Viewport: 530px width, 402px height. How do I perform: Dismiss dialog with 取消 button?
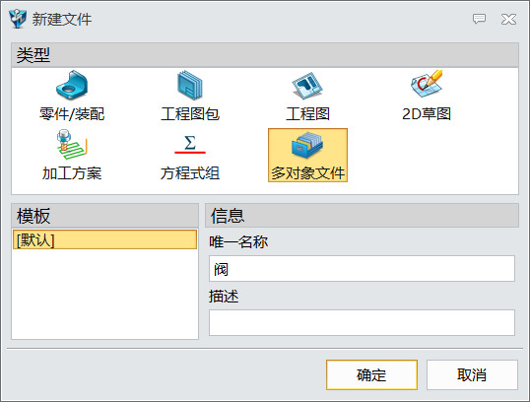[x=472, y=375]
